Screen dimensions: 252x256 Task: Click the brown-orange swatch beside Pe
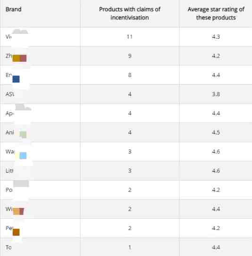[x=16, y=232]
